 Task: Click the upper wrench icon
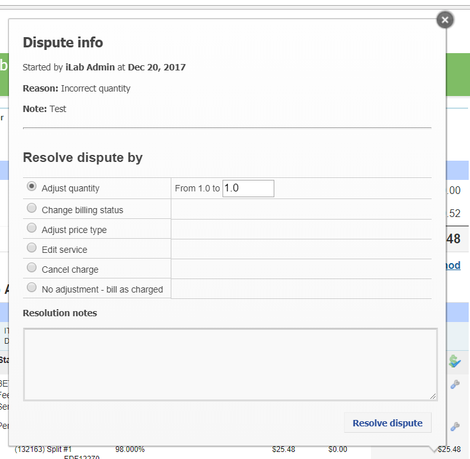click(x=455, y=384)
